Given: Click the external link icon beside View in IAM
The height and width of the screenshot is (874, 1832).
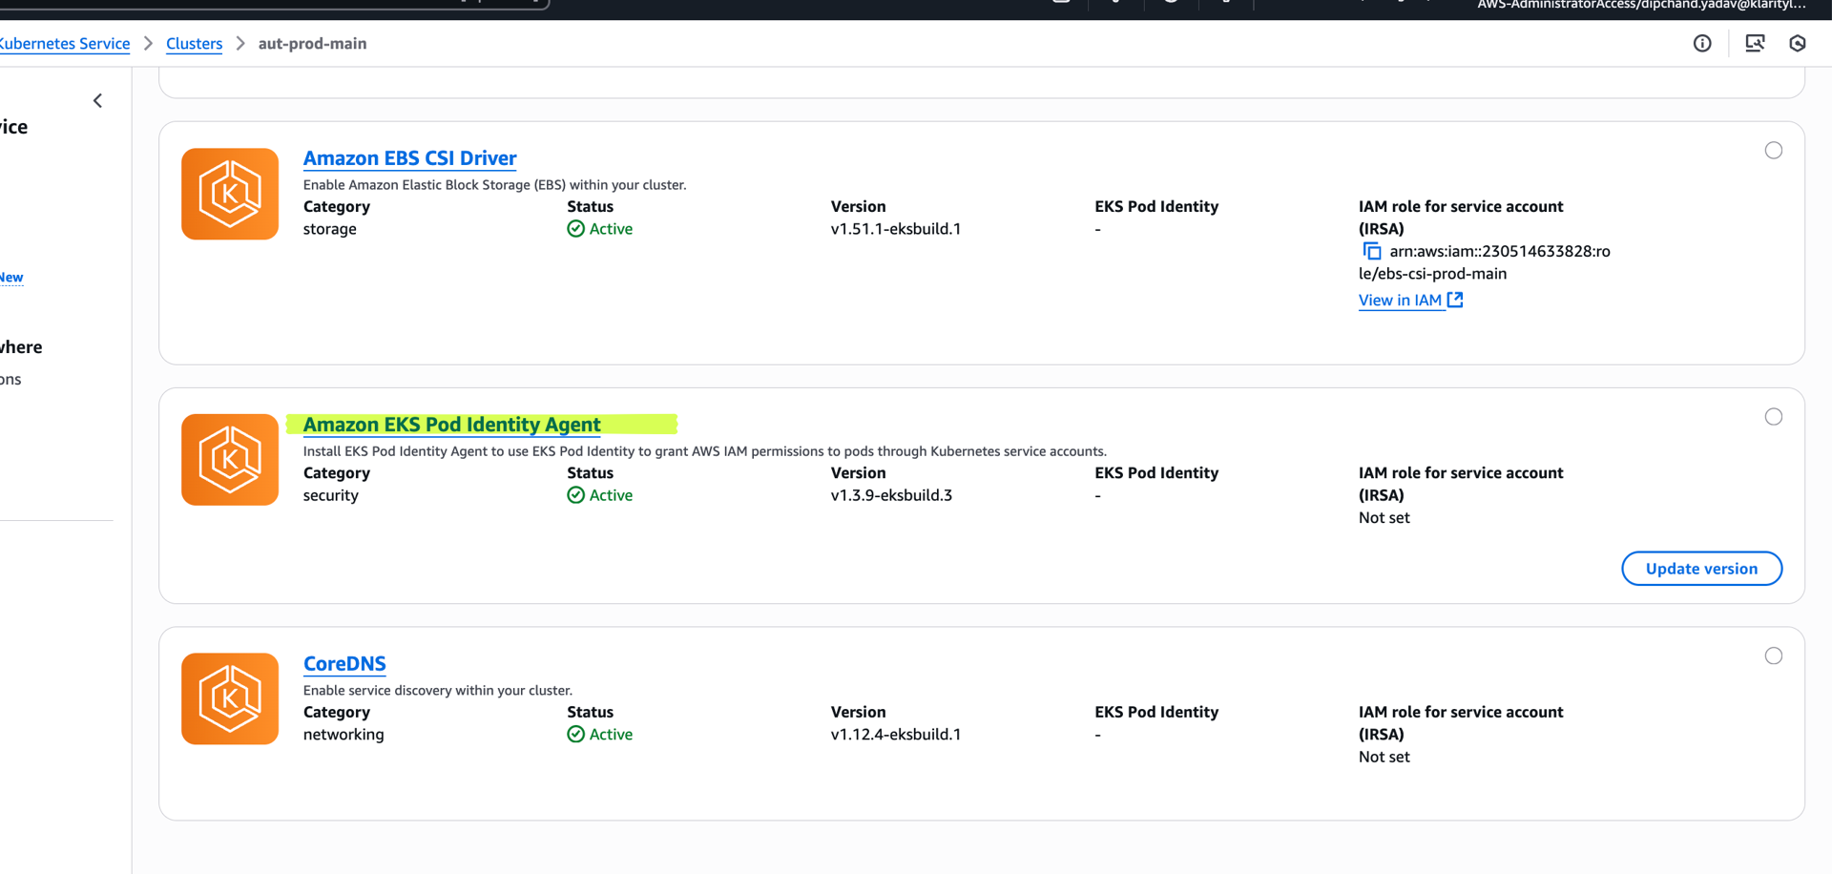Looking at the screenshot, I should tap(1455, 300).
